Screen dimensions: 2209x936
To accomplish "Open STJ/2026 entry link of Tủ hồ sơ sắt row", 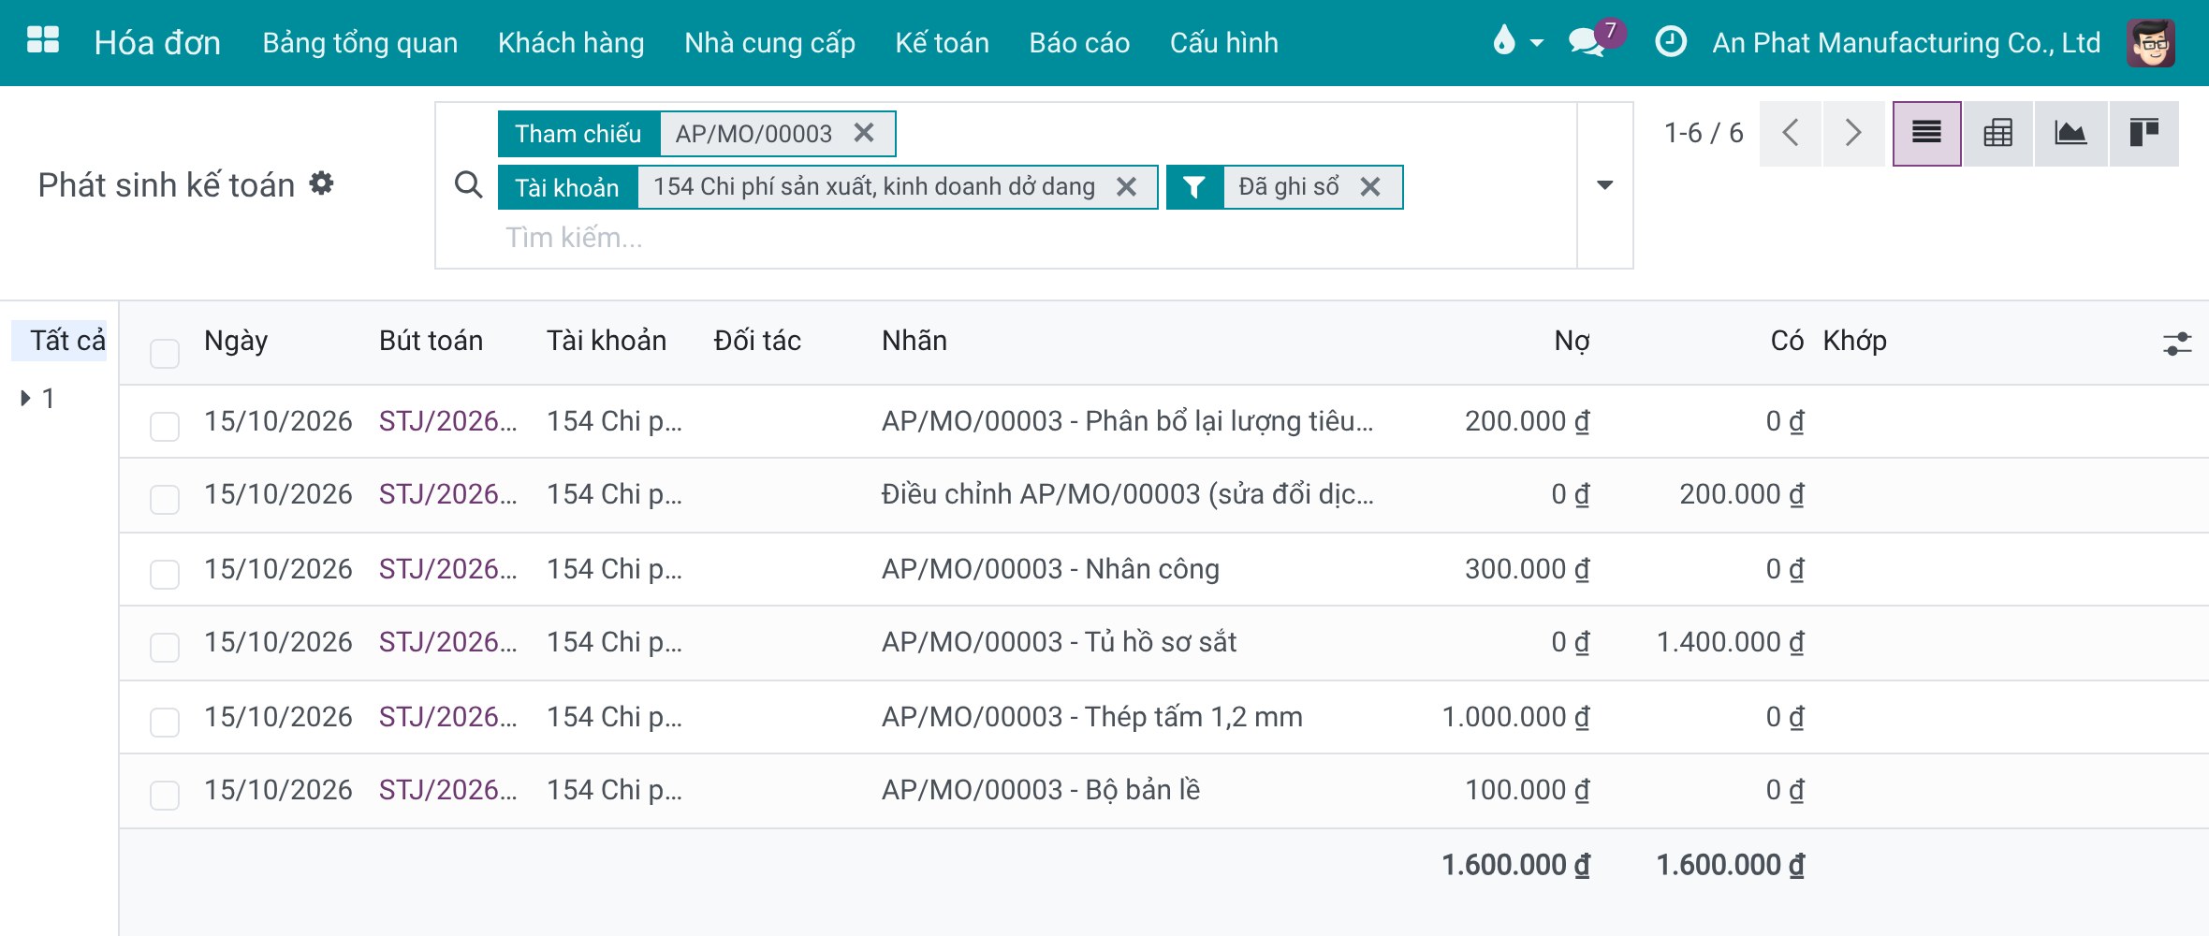I will 447,642.
